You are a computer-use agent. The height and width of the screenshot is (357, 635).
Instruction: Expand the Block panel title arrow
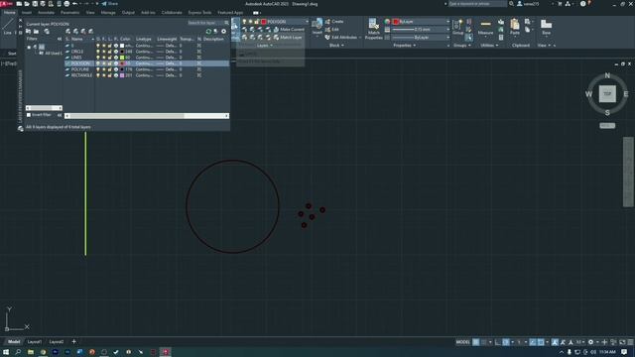click(x=342, y=46)
